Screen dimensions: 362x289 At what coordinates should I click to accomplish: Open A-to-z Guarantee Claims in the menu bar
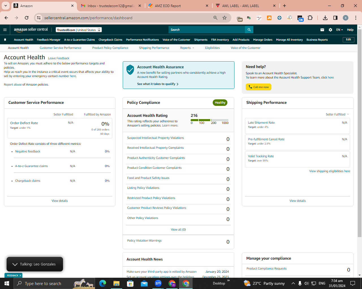pyautogui.click(x=79, y=40)
